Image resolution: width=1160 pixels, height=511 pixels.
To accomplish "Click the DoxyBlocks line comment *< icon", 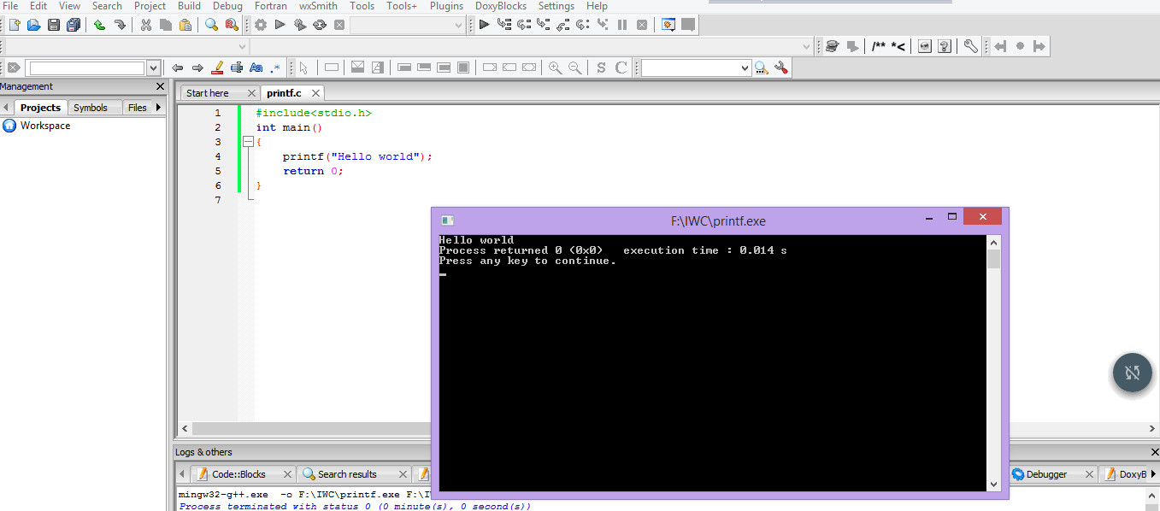I will tap(898, 46).
